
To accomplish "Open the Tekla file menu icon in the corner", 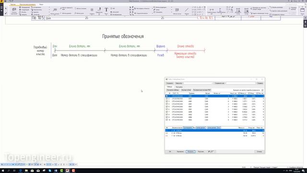I will [x=1, y=1].
